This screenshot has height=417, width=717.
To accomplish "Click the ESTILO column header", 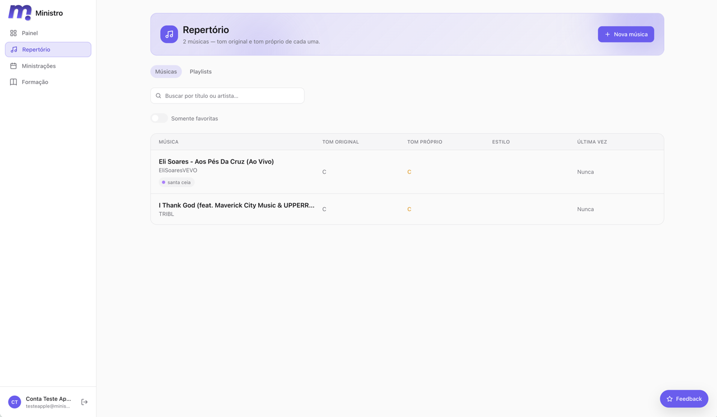I will pyautogui.click(x=501, y=142).
